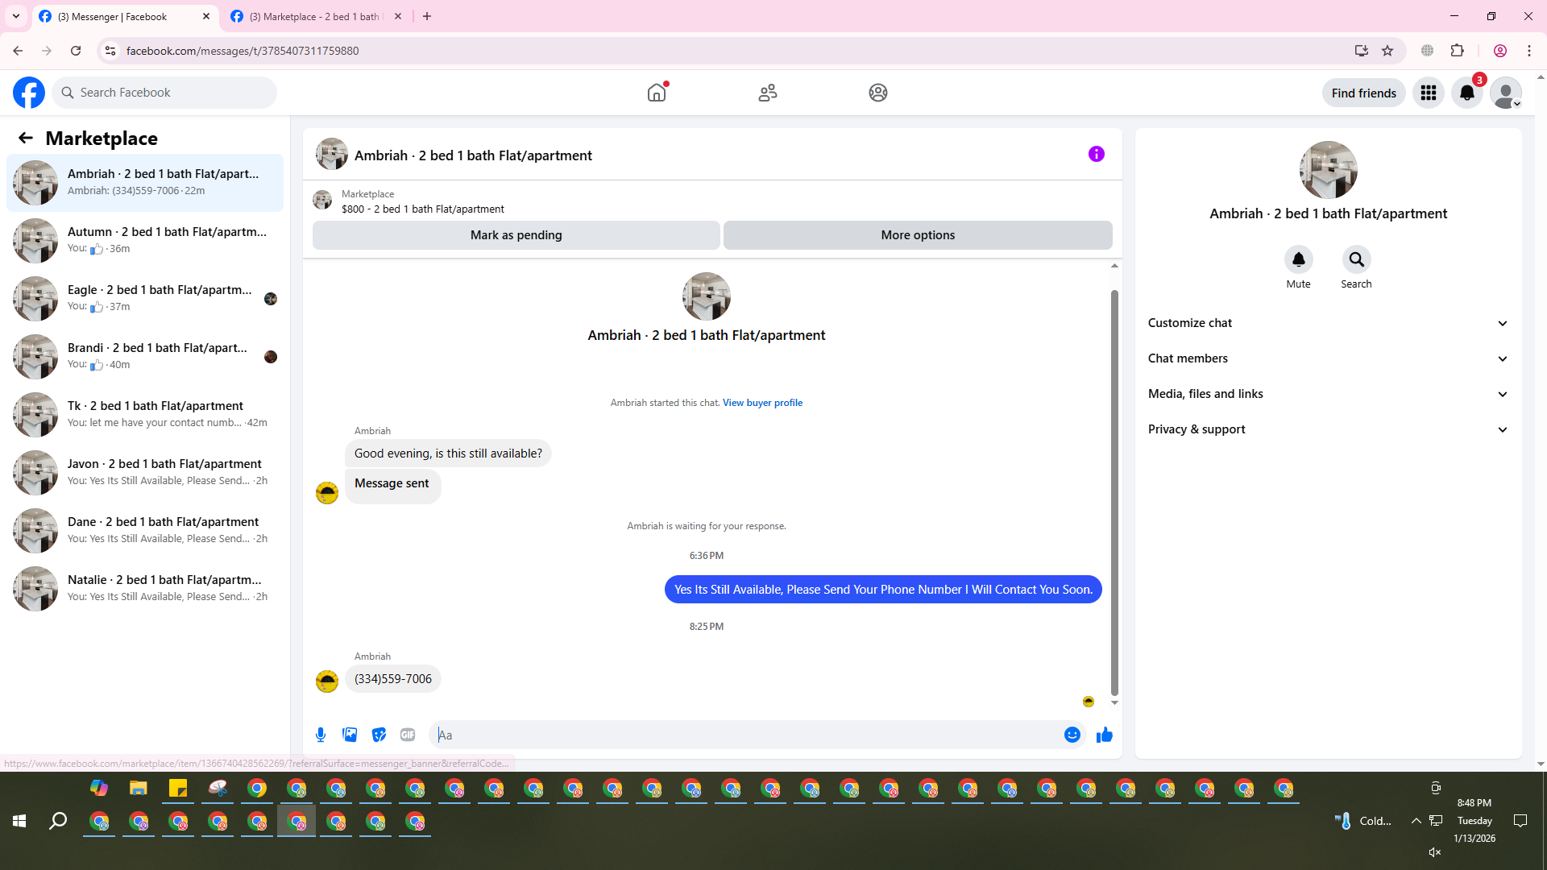Viewport: 1547px width, 870px height.
Task: Click the Mark as pending button
Action: tap(516, 235)
